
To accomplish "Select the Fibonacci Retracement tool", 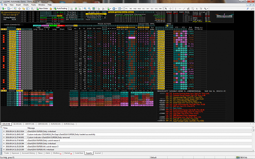I will (193, 9).
